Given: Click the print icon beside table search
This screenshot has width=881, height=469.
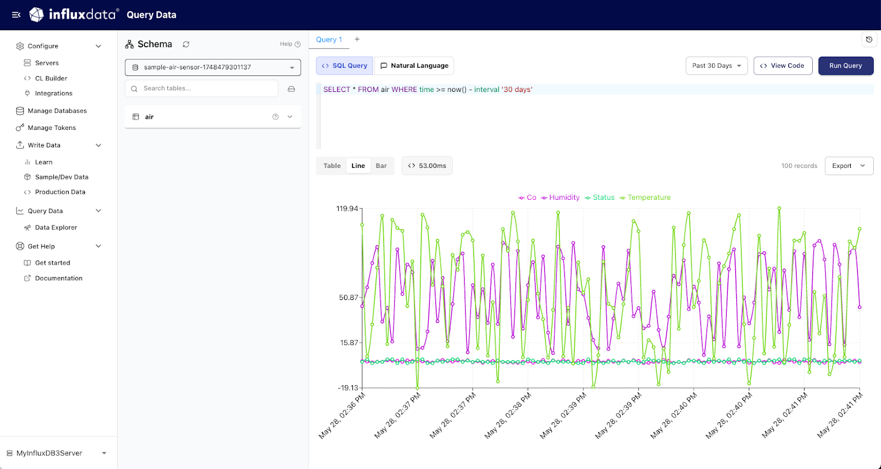Looking at the screenshot, I should [x=291, y=89].
